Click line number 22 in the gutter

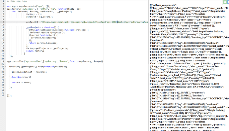point(3,56)
